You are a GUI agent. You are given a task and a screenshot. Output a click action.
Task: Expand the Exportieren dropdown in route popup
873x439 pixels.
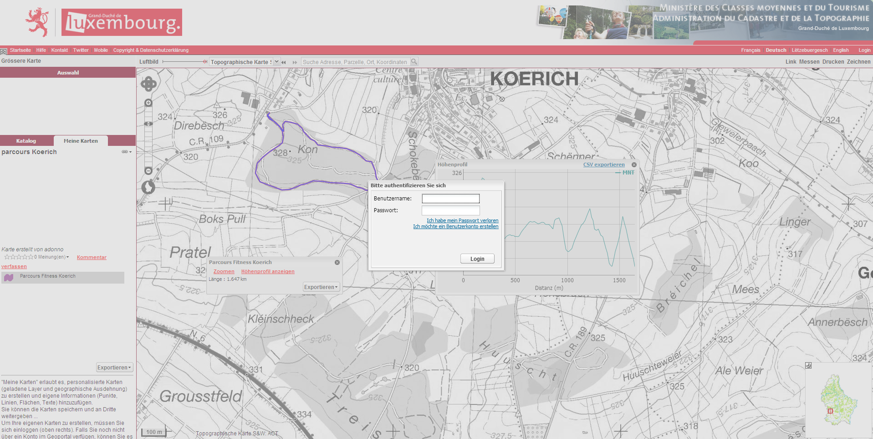pos(321,287)
